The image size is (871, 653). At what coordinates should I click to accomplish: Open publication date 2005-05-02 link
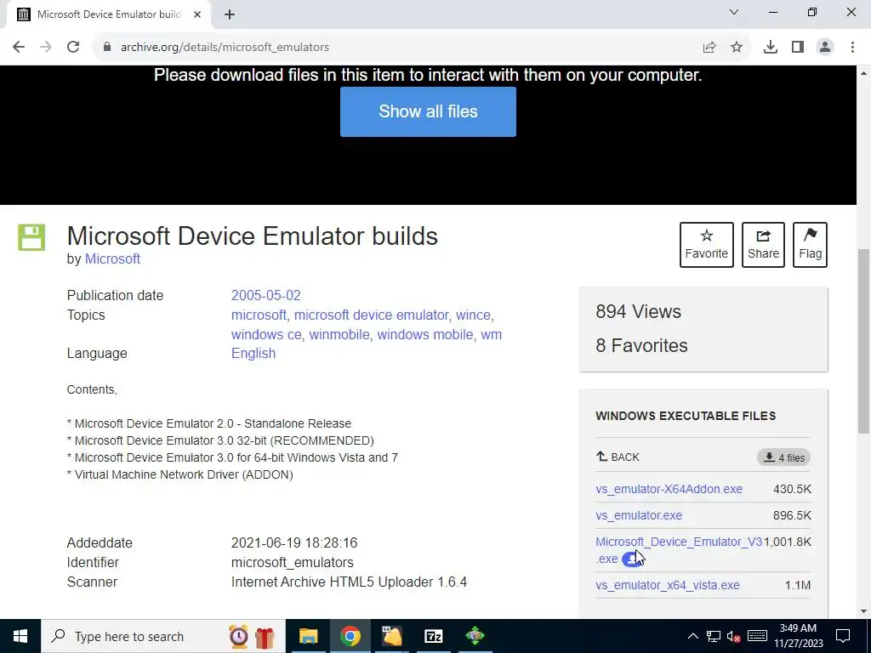tap(266, 295)
